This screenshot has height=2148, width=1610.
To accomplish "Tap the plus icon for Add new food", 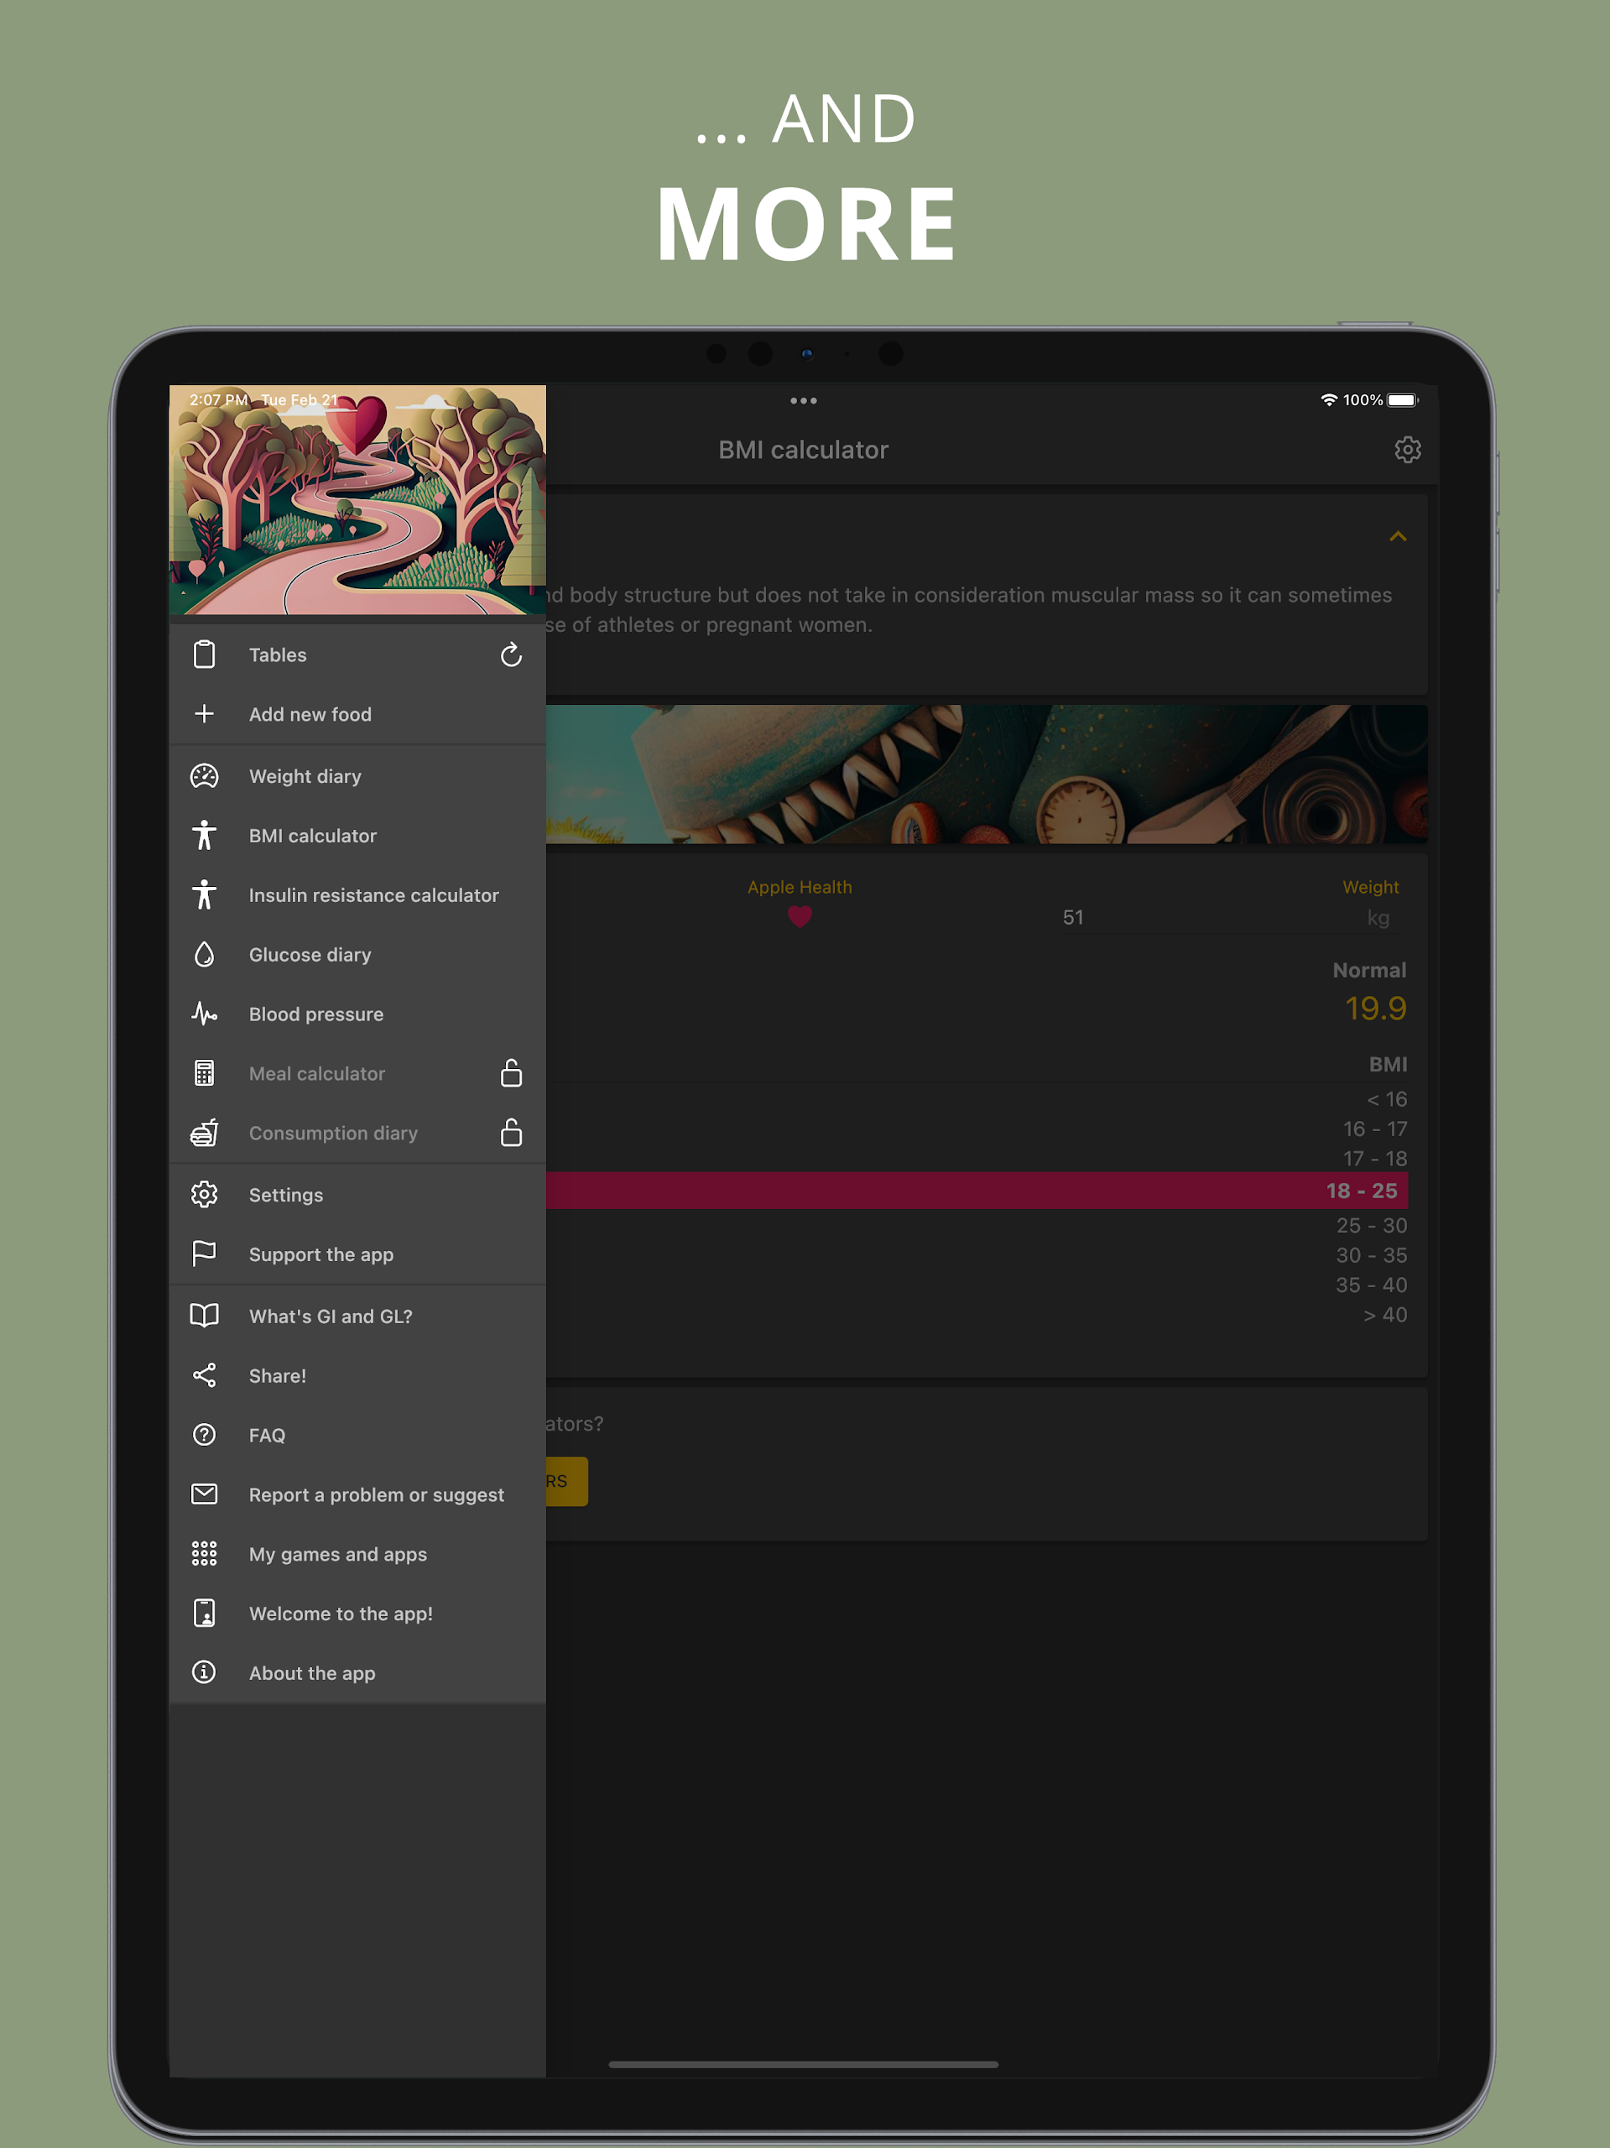I will pos(204,714).
